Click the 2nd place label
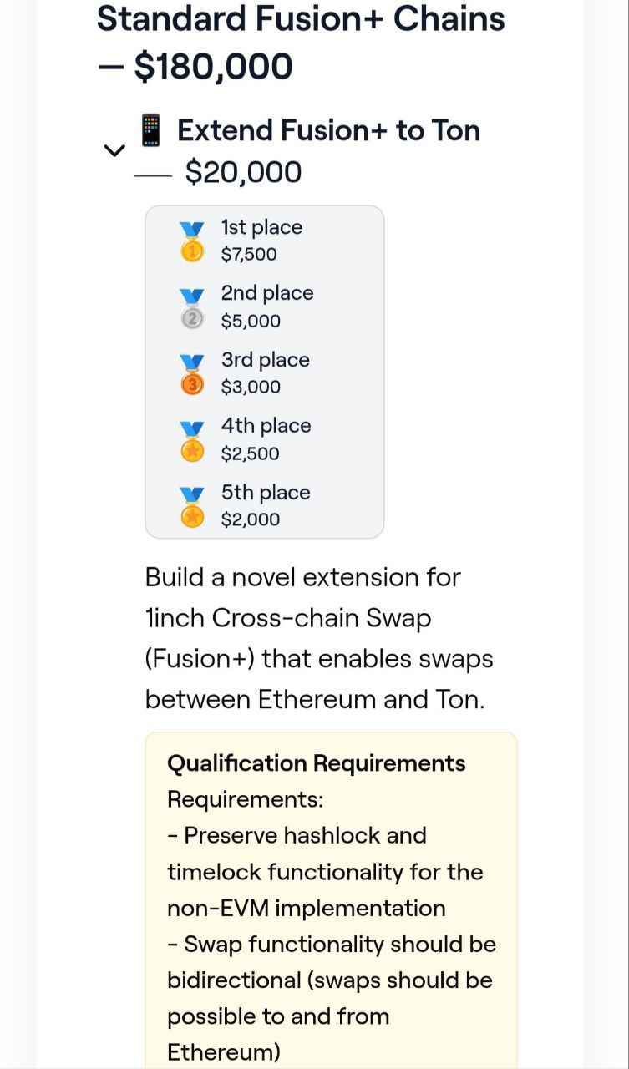The image size is (629, 1069). click(x=267, y=293)
